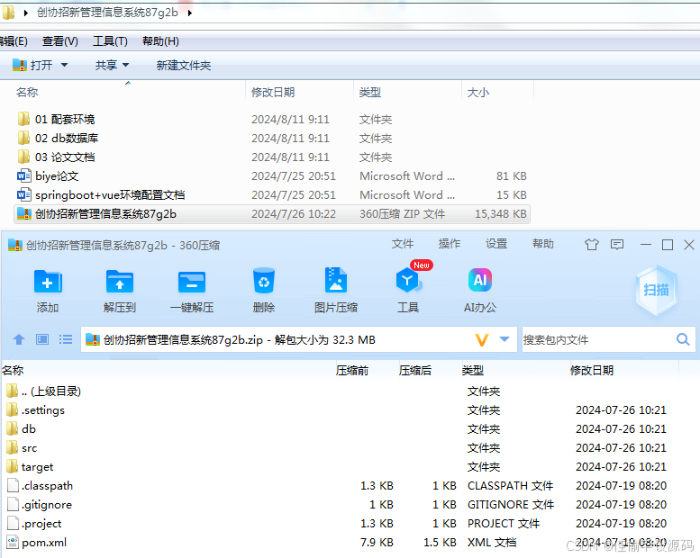
Task: Click the XML 文档 type cell for pom.xml
Action: (x=492, y=543)
